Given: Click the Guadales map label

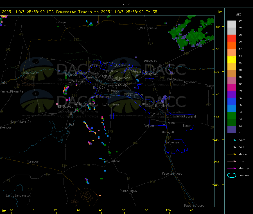Looking at the screenshot, I should [x=150, y=60].
